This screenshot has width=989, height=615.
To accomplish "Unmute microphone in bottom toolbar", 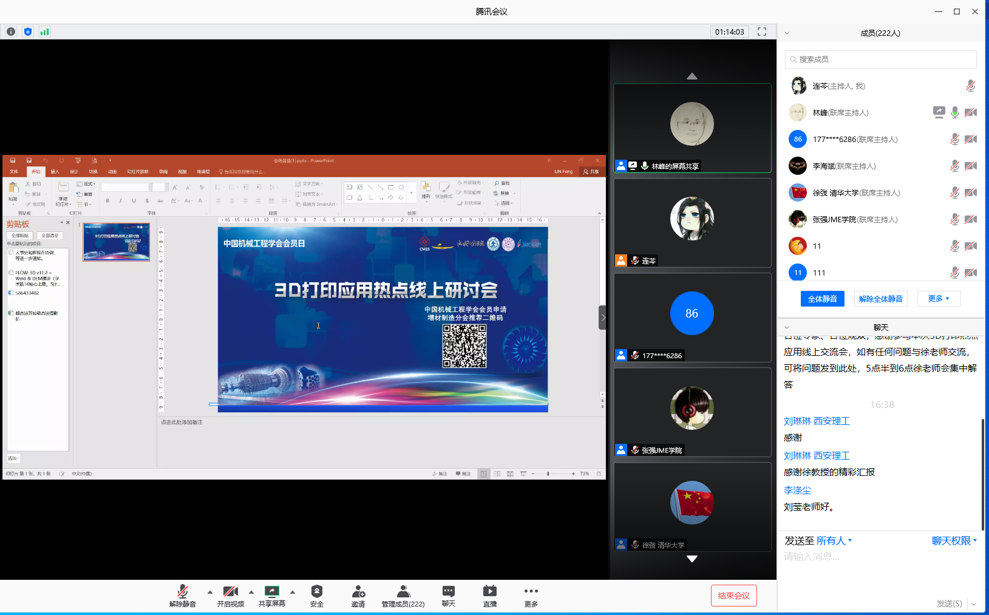I will click(x=182, y=596).
